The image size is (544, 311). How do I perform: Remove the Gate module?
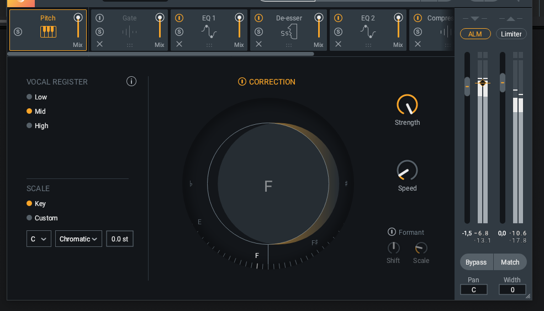tap(99, 44)
